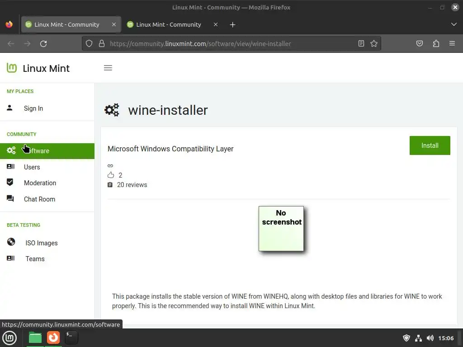Close the first Linux Mint - Community tab
Image resolution: width=463 pixels, height=347 pixels.
click(113, 24)
